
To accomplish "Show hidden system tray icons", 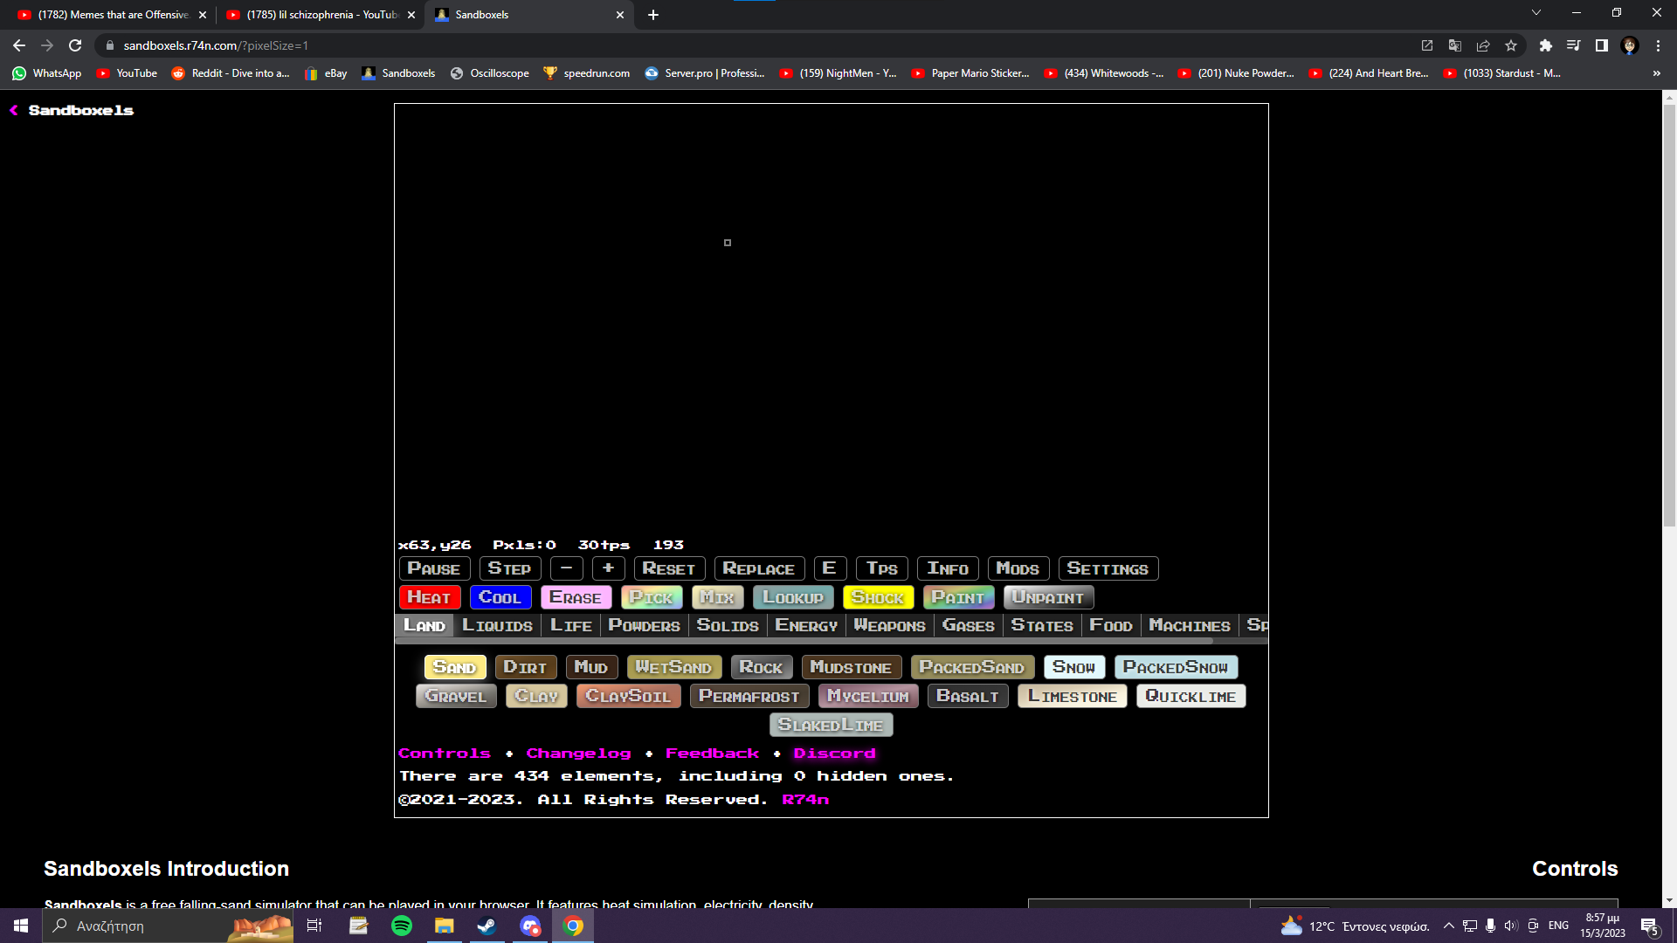I will pyautogui.click(x=1448, y=926).
